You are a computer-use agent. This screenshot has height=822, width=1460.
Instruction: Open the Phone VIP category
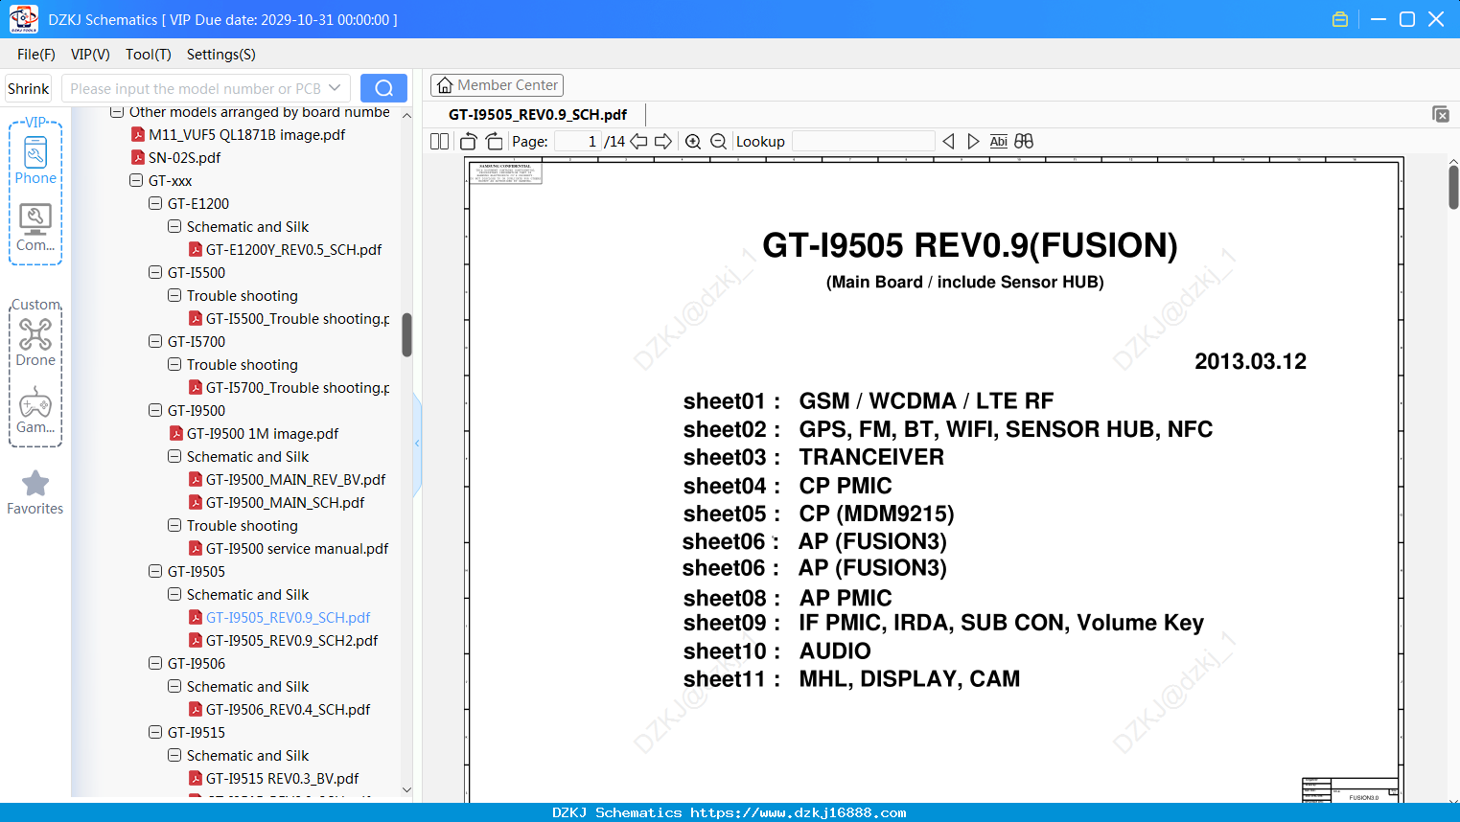tap(35, 161)
